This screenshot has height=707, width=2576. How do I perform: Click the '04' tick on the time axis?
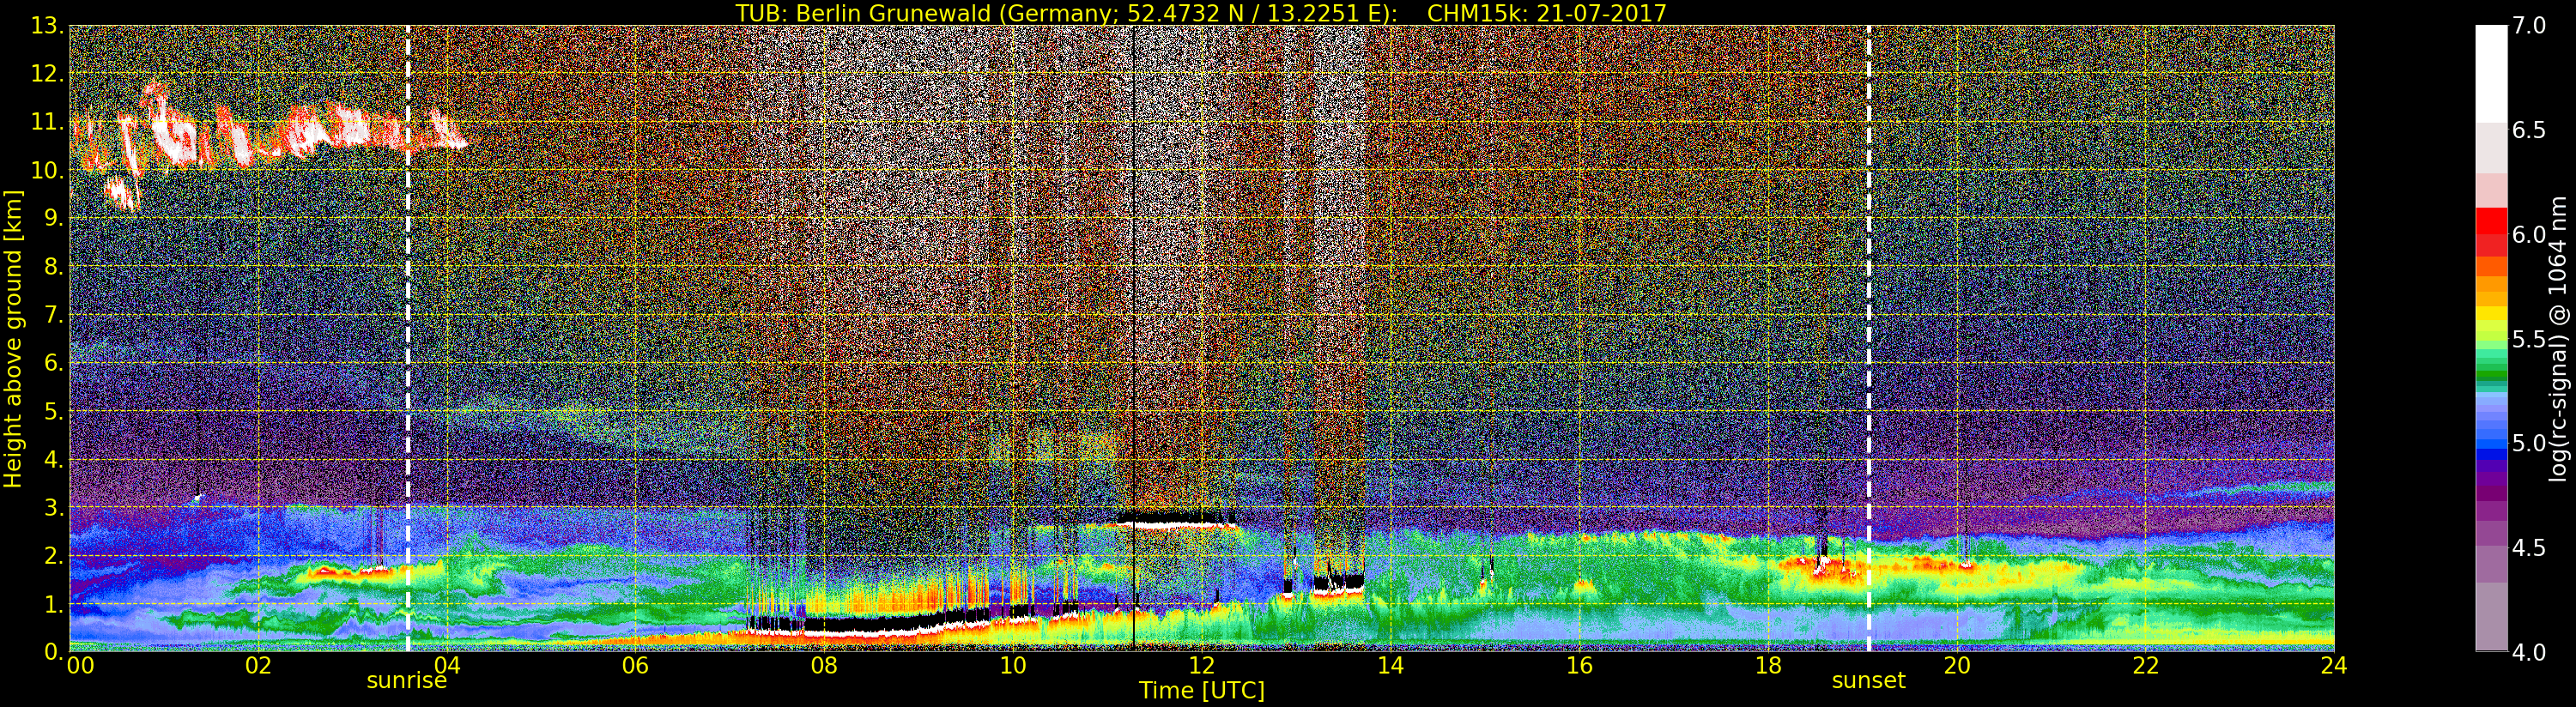446,665
